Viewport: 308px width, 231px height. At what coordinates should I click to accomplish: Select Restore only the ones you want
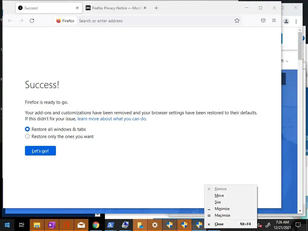[x=27, y=136]
